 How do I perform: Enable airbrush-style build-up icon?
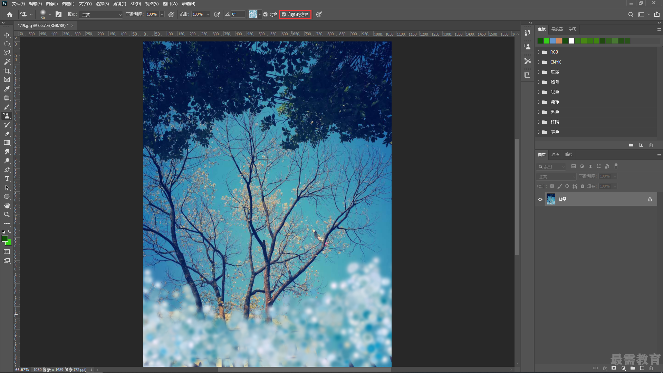click(217, 15)
